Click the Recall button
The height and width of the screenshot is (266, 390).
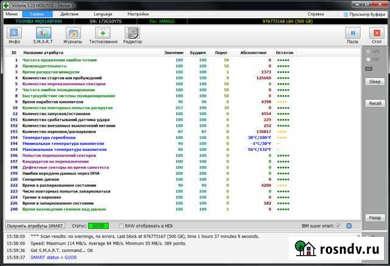(375, 103)
